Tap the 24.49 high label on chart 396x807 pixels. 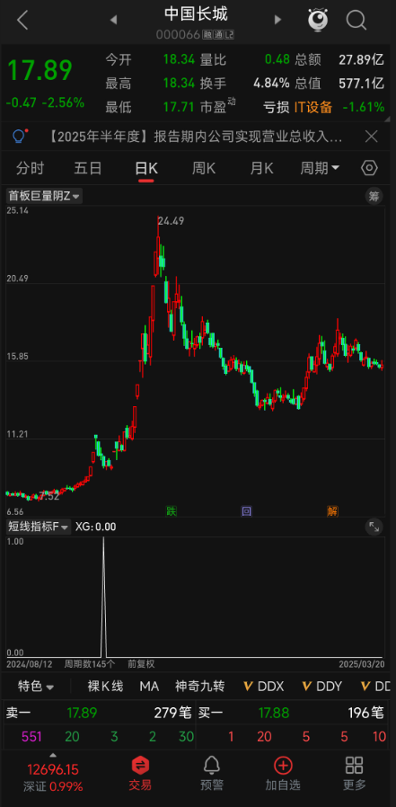[171, 221]
